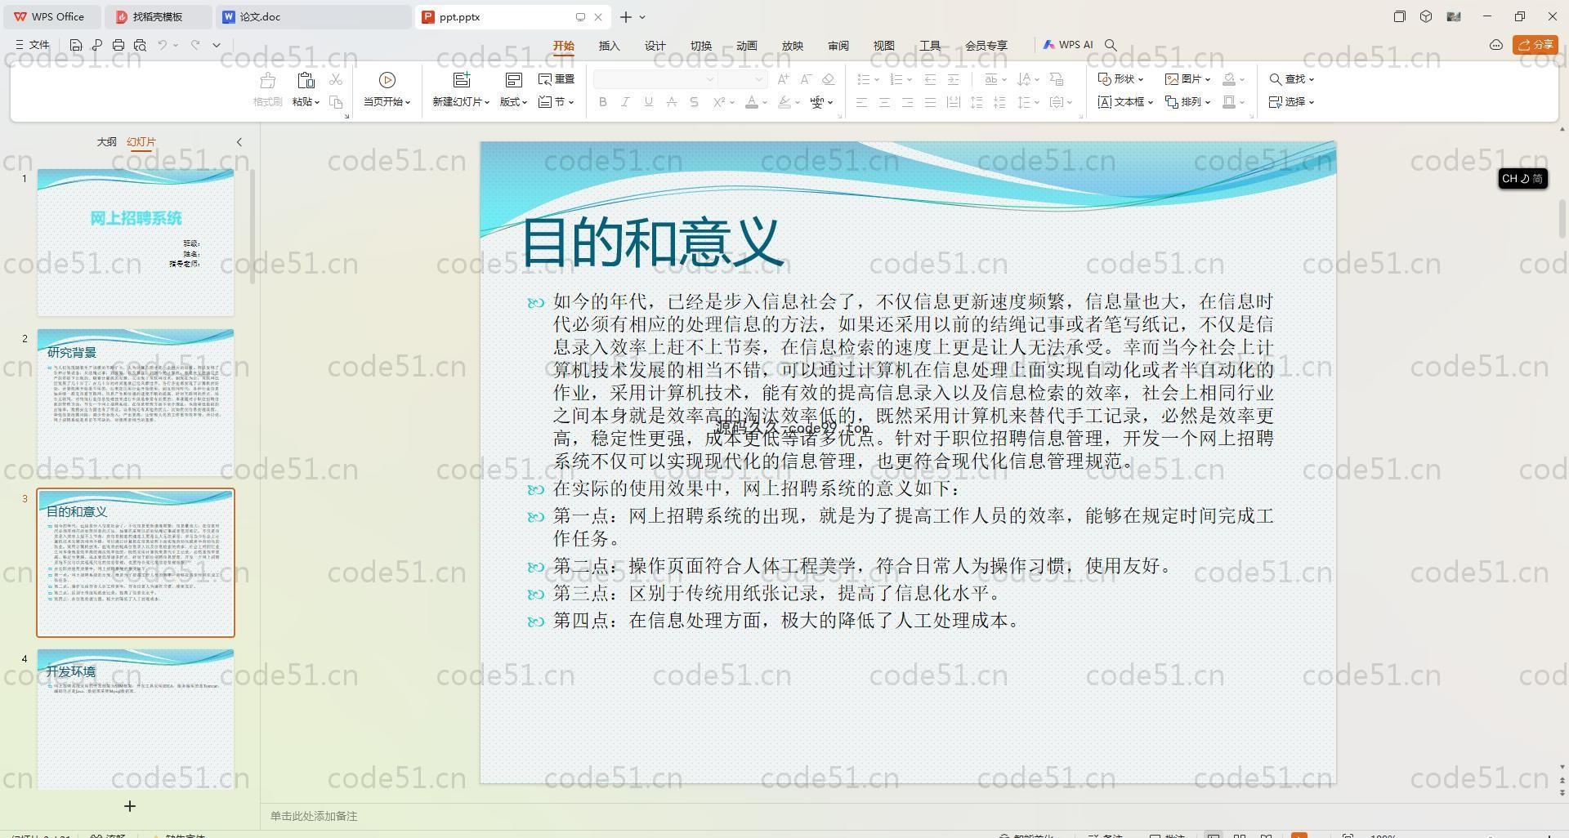Start slideshow from current slide play icon
Viewport: 1569px width, 838px height.
(x=387, y=80)
